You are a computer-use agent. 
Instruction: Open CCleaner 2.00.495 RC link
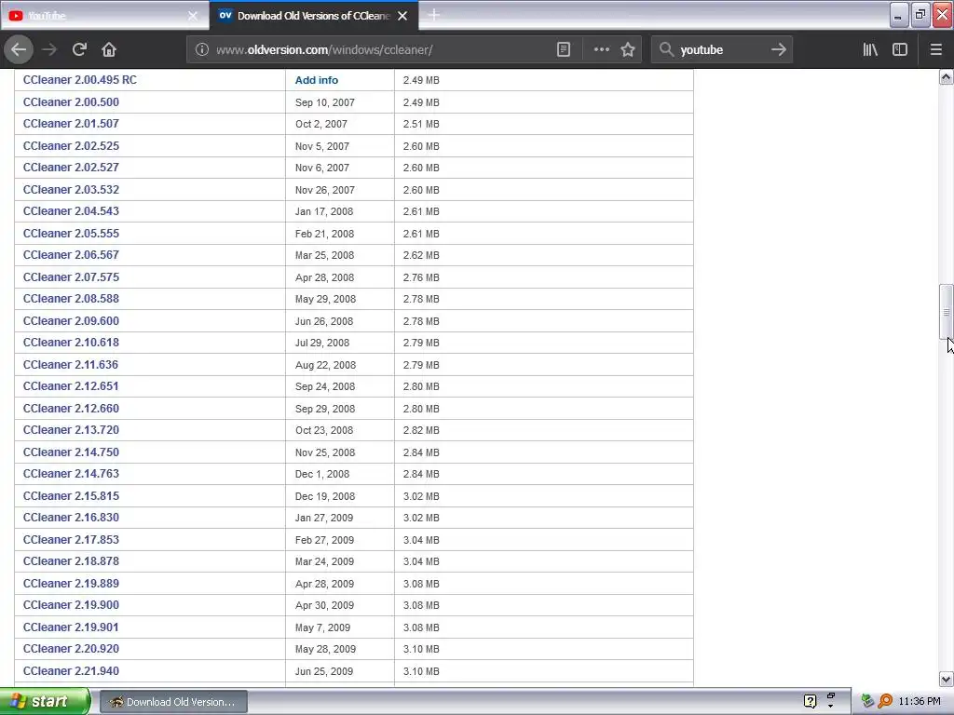tap(80, 80)
